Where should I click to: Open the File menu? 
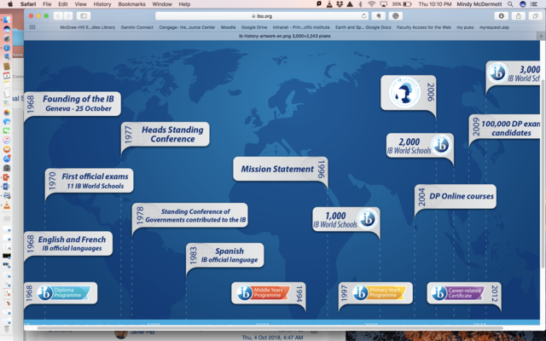(47, 4)
